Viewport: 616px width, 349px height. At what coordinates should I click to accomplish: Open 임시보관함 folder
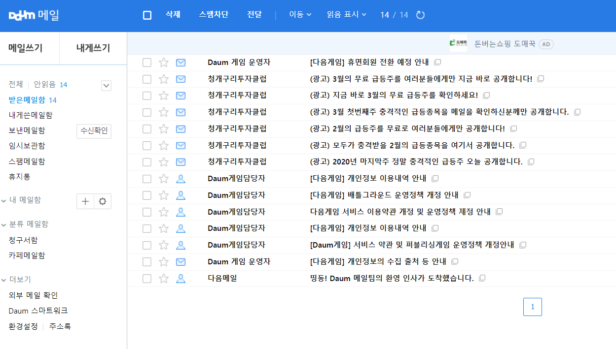pos(27,146)
